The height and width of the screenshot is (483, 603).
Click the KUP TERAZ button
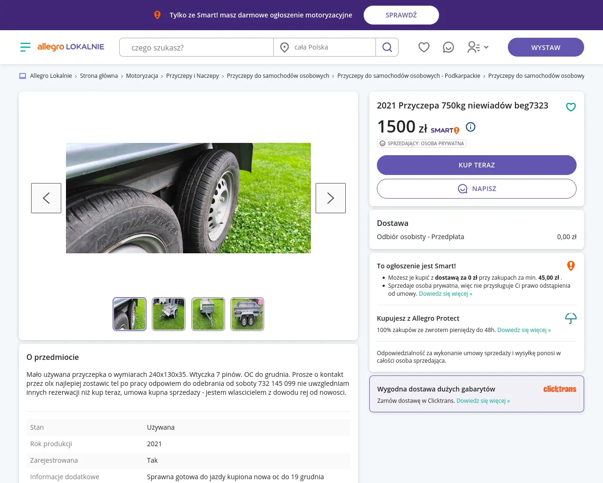tap(477, 165)
